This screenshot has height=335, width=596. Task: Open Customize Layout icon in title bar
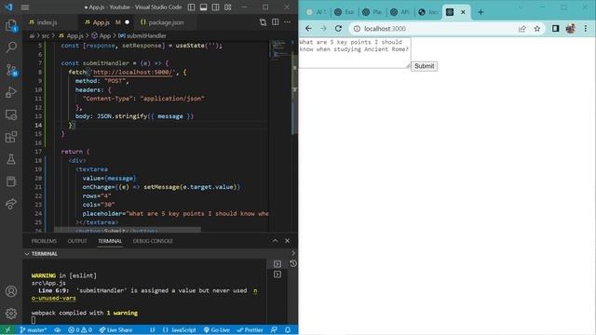(x=227, y=7)
